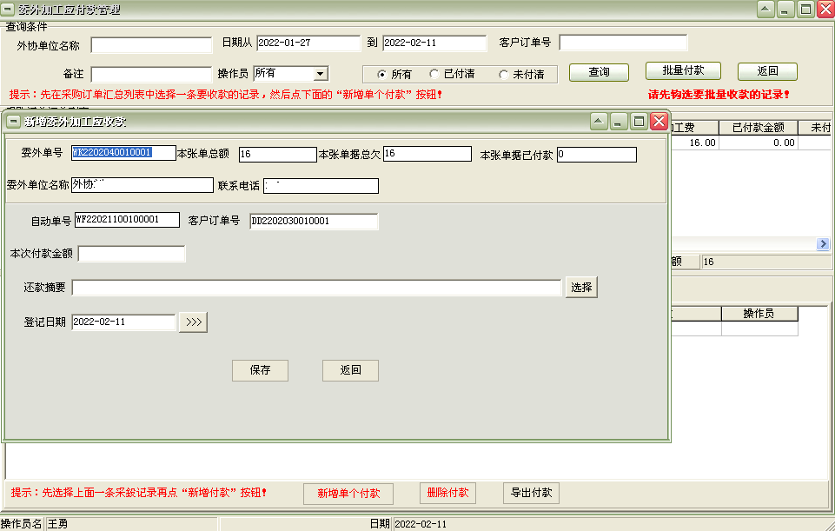
Task: Click the 选择 button beside 还款摘要
Action: 580,287
